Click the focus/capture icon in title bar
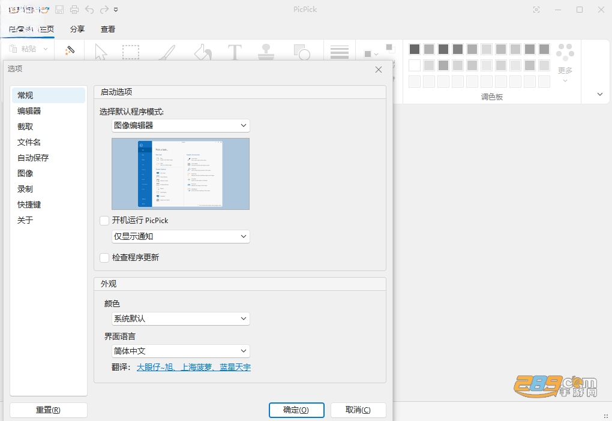Viewport: 612px width, 421px height. (536, 10)
